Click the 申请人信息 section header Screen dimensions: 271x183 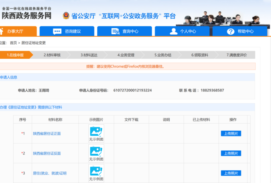(127, 77)
